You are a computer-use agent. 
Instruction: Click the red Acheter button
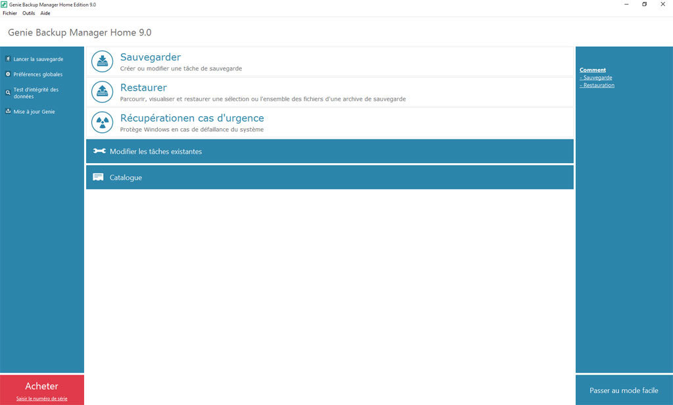[x=42, y=389]
